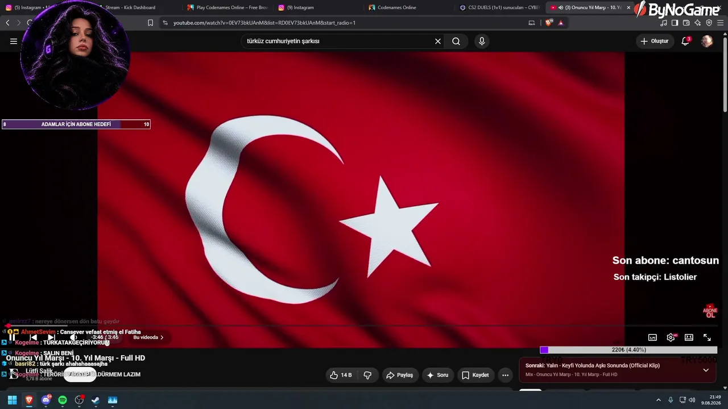Click the Paylaş share button
Viewport: 728px width, 409px height.
[x=399, y=375]
